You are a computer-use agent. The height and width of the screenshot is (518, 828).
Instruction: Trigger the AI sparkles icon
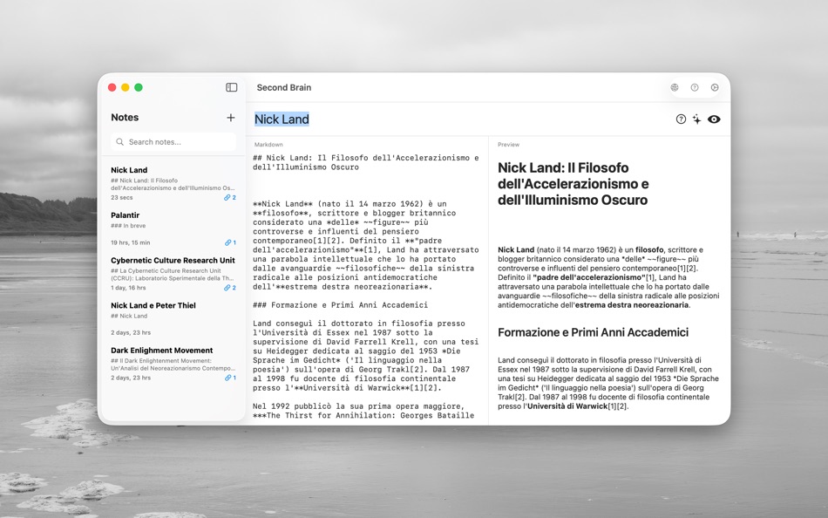(697, 119)
